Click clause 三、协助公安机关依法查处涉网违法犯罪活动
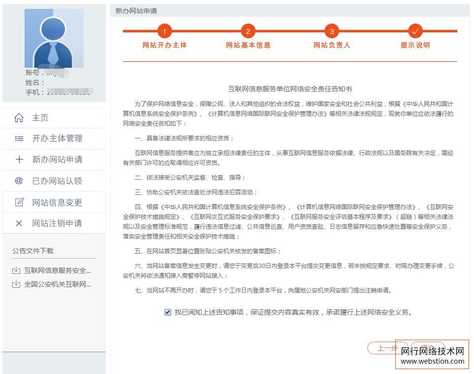 196,192
